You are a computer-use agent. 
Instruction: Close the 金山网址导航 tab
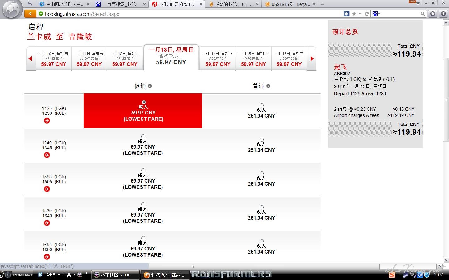coord(88,4)
